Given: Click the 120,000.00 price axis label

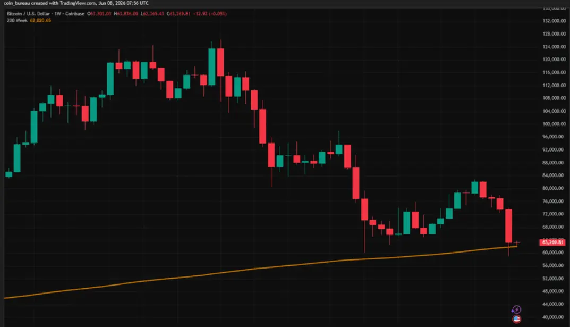Looking at the screenshot, I should coord(554,60).
